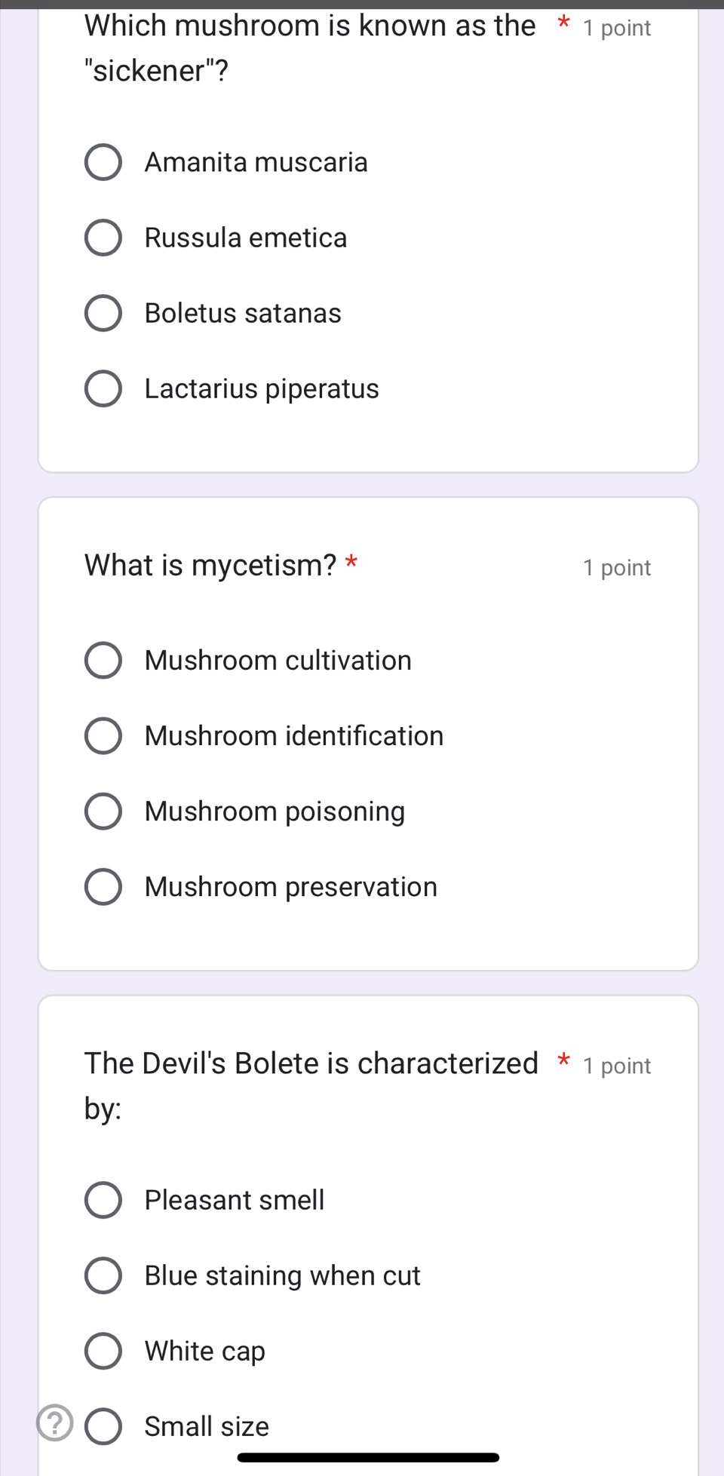Choose Mushroom cultivation for mycetism
The height and width of the screenshot is (1476, 724).
103,660
